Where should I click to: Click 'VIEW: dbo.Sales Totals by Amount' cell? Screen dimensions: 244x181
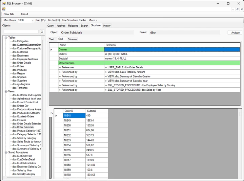point(172,72)
